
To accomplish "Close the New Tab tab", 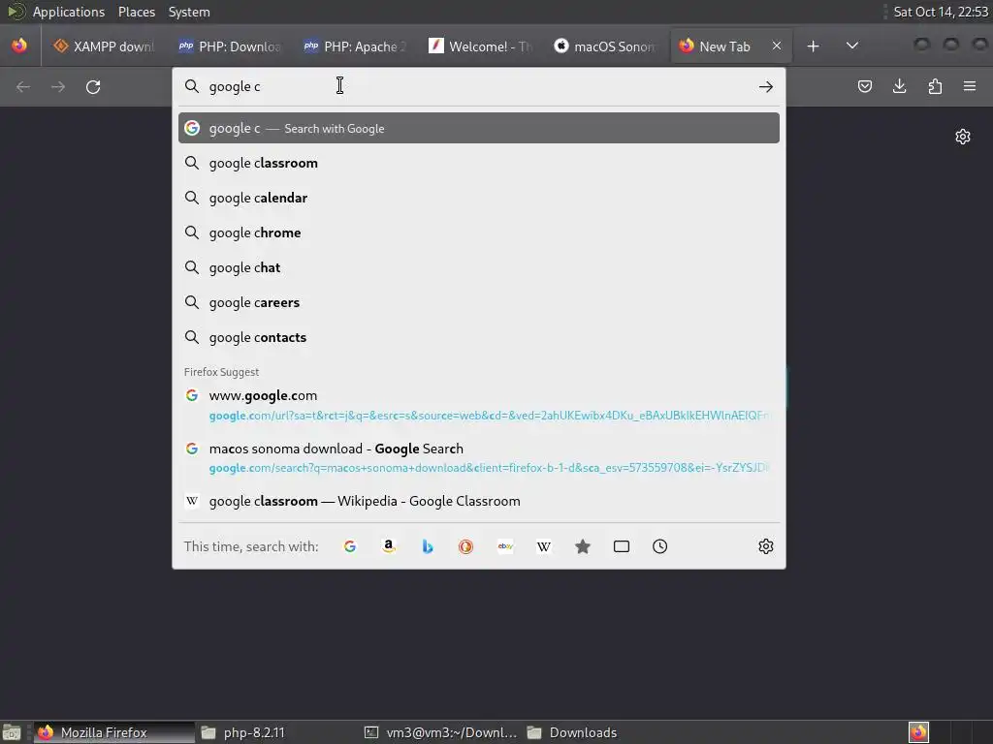I will click(777, 46).
